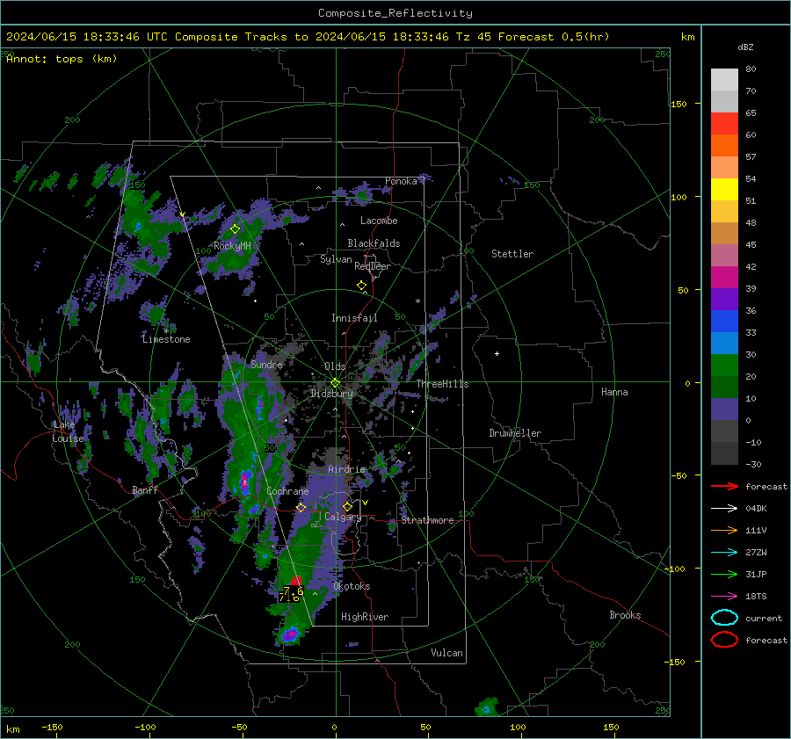Pick the yellow 51-54 dBZ color swatch
This screenshot has width=791, height=739.
click(724, 190)
